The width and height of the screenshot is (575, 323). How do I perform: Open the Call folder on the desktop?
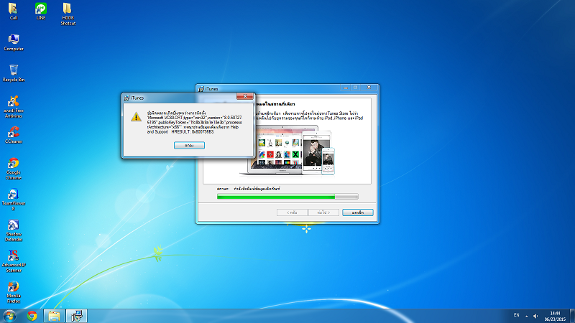[x=13, y=11]
